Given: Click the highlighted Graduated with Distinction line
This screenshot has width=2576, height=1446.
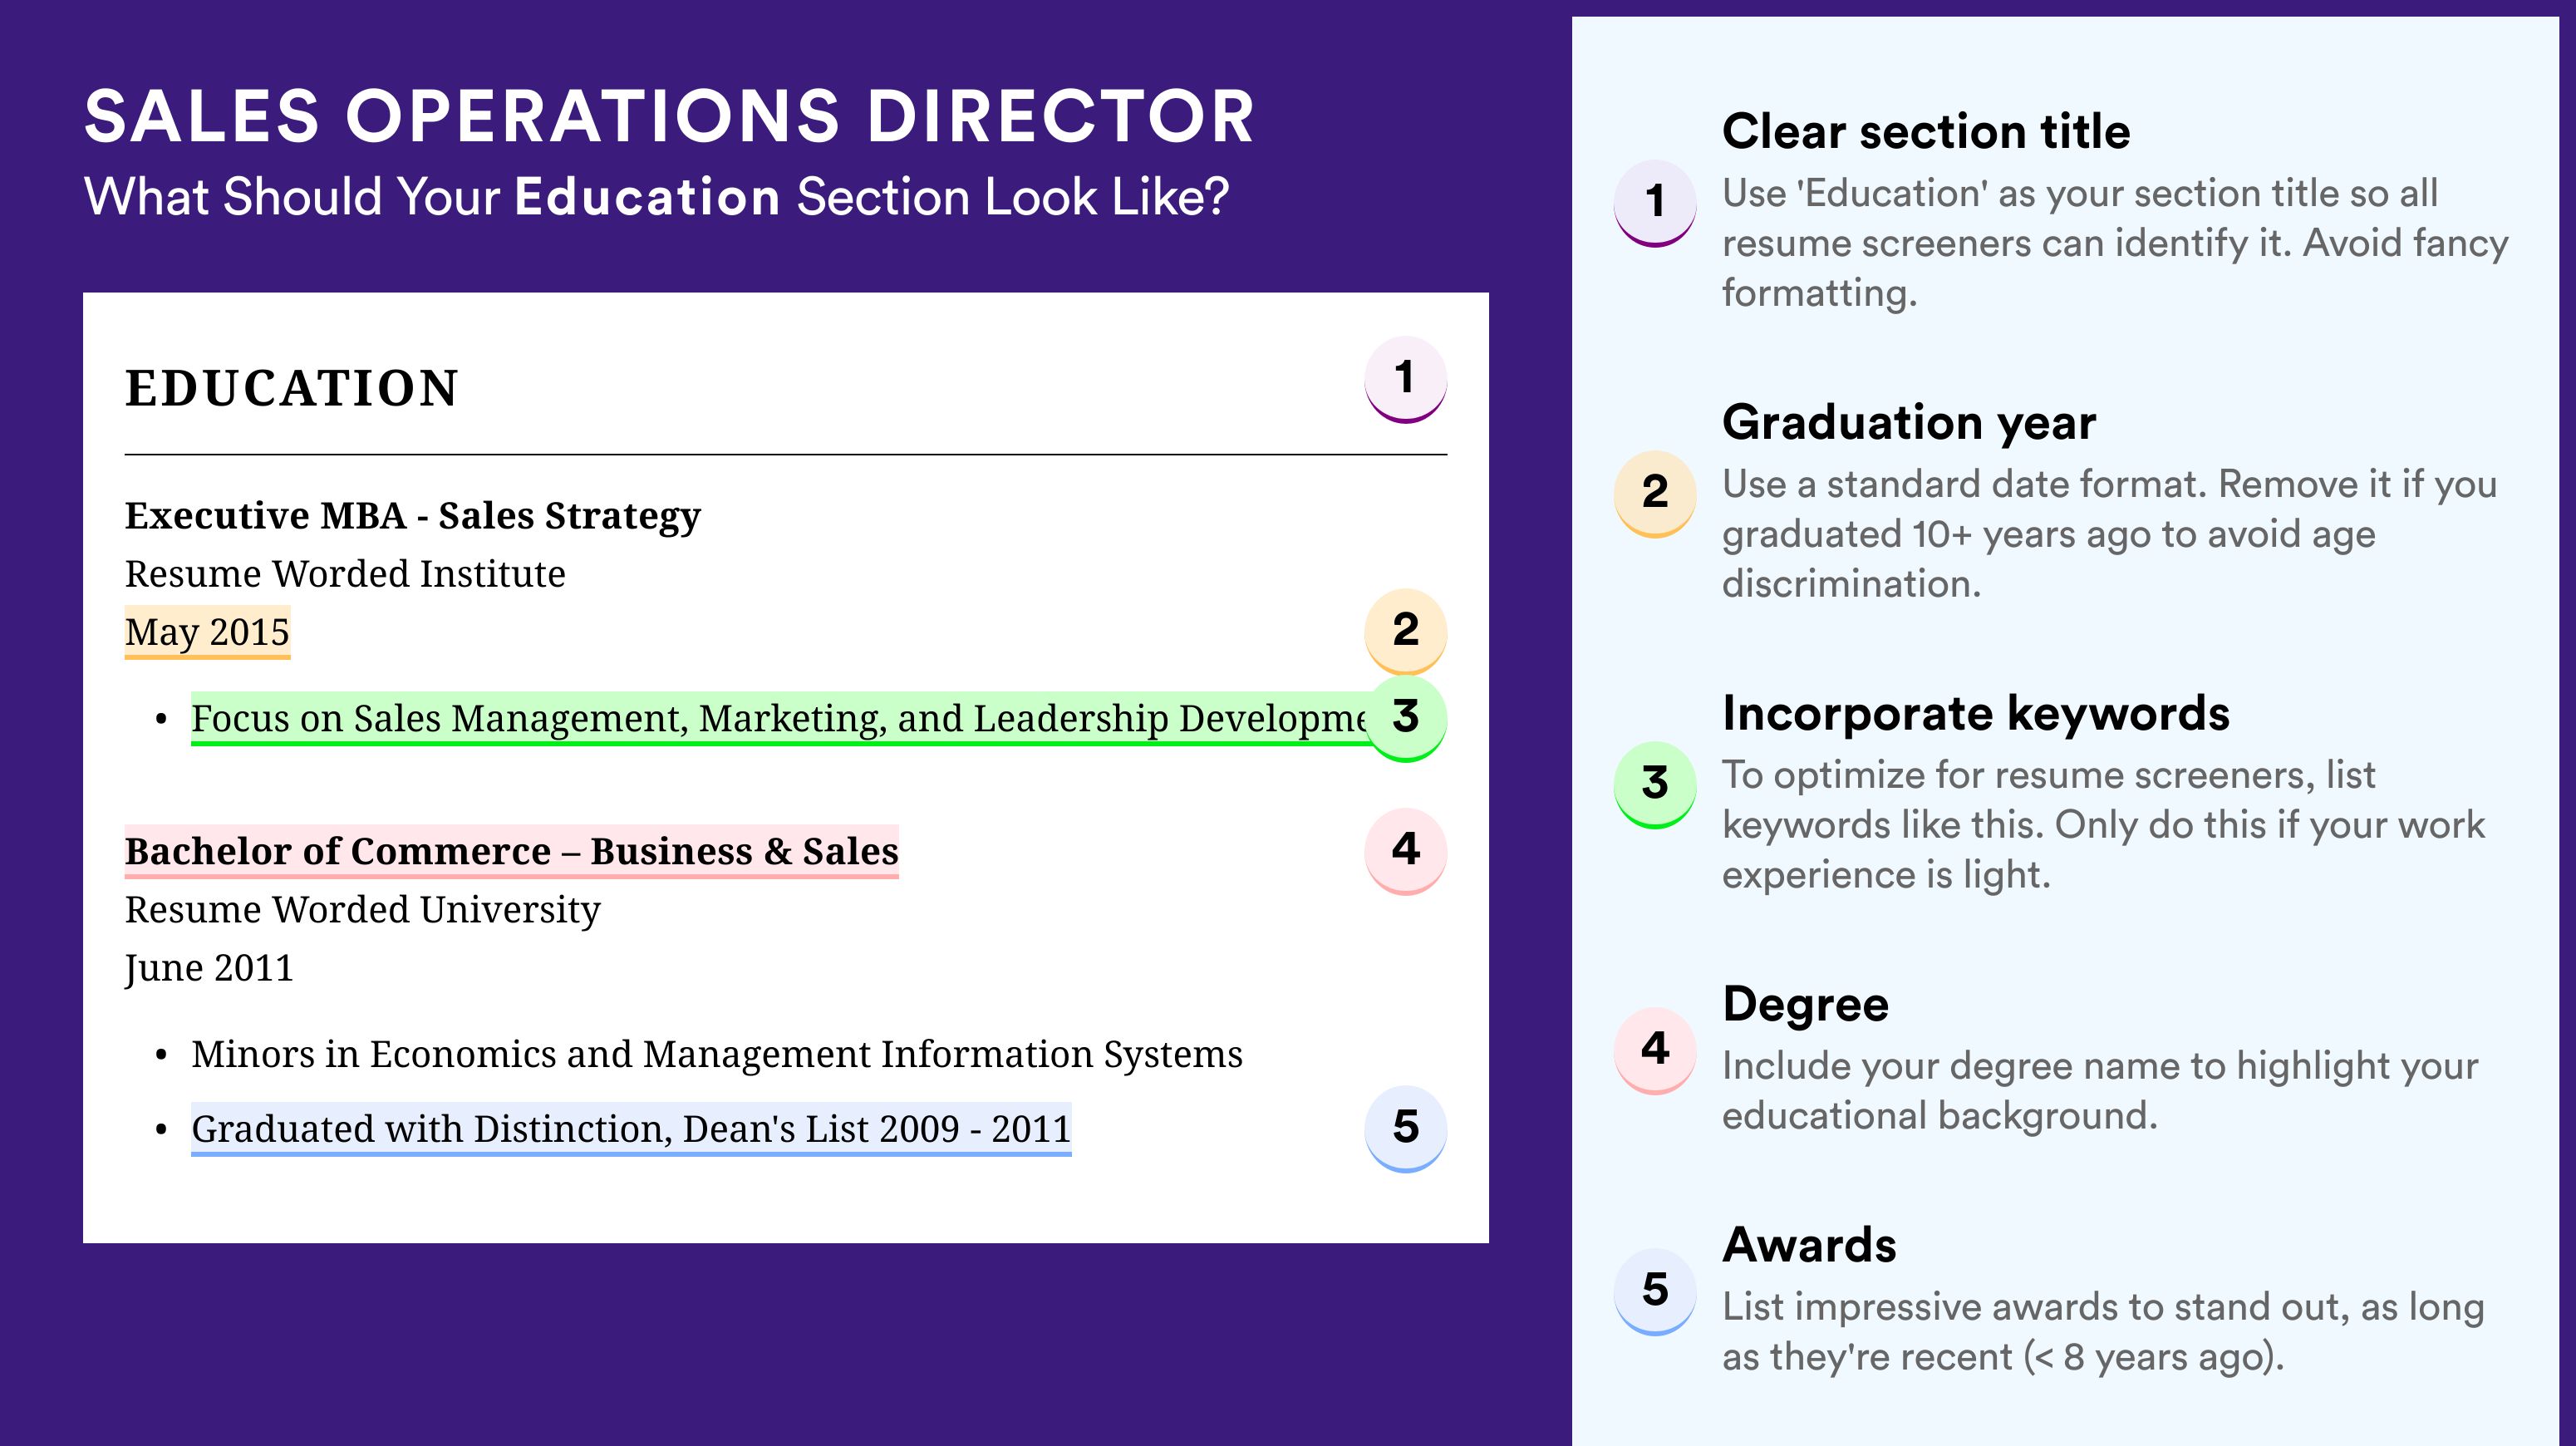Looking at the screenshot, I should click(x=631, y=1129).
